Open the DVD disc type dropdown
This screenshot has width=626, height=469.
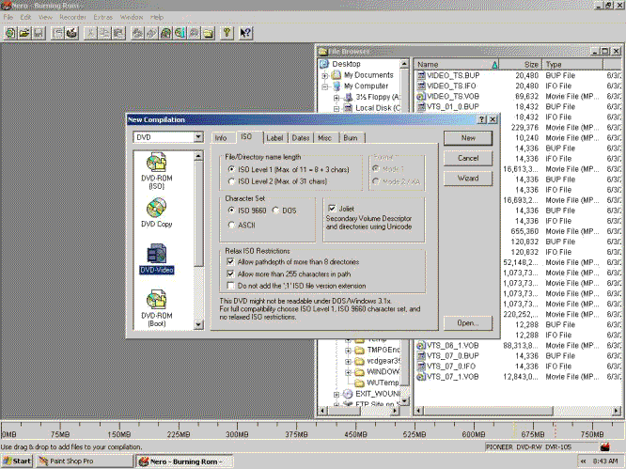(198, 137)
